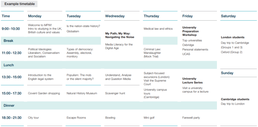Click the 18:30 - 21:30 time slot

pos(12,118)
